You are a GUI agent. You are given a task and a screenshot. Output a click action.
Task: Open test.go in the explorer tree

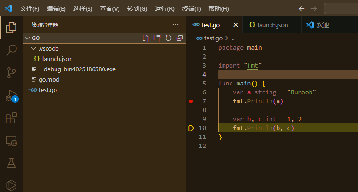click(x=104, y=90)
